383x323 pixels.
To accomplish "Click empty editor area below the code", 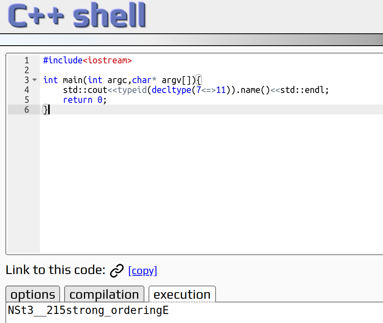I will [x=210, y=183].
